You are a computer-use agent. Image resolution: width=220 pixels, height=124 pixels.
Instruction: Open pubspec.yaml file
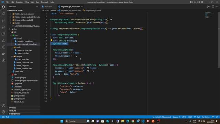pos(20,99)
